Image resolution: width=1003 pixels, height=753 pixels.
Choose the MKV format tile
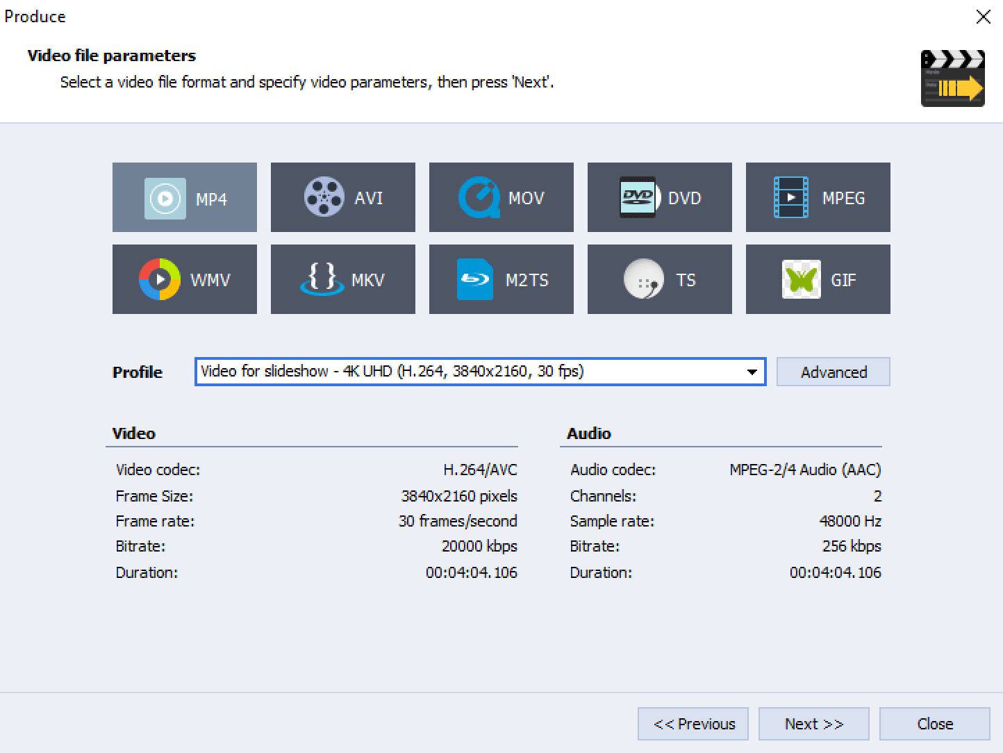(342, 279)
